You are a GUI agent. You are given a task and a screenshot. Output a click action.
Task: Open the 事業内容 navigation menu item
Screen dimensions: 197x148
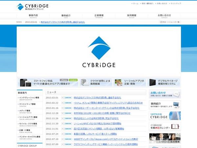coord(33,16)
